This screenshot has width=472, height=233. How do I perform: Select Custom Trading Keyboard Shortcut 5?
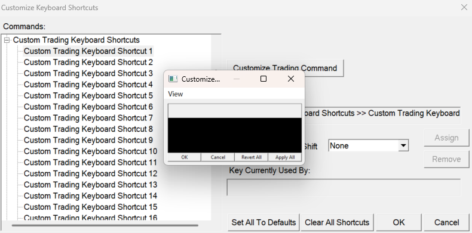tap(88, 96)
